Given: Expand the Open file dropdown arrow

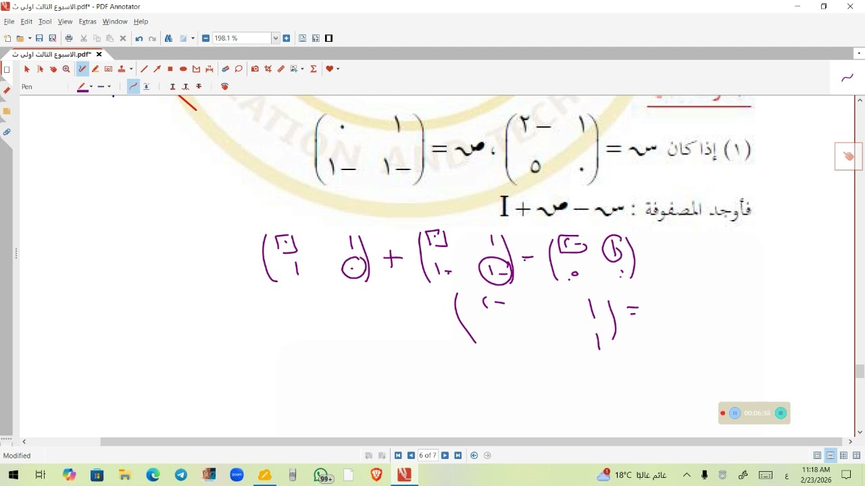Looking at the screenshot, I should (x=30, y=38).
